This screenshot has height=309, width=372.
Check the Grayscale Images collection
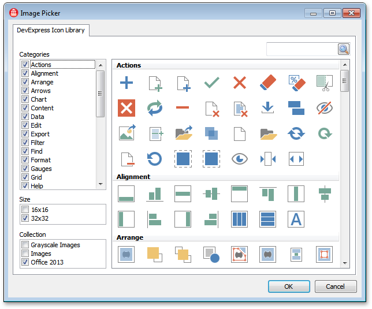coord(25,245)
